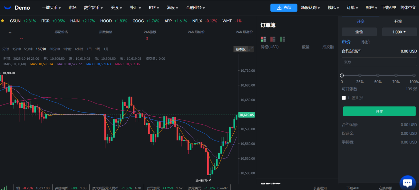Image resolution: width=419 pixels, height=190 pixels.
Task: Open the 1.00X leverage dropdown
Action: coord(399,32)
